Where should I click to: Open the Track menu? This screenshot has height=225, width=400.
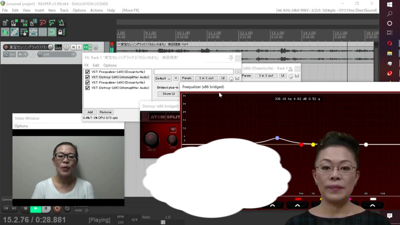tap(64, 10)
